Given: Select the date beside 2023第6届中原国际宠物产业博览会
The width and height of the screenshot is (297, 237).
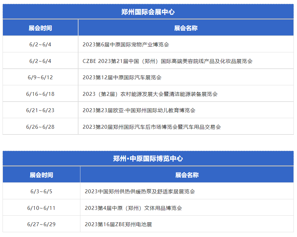Looking at the screenshot, I should pos(40,44).
